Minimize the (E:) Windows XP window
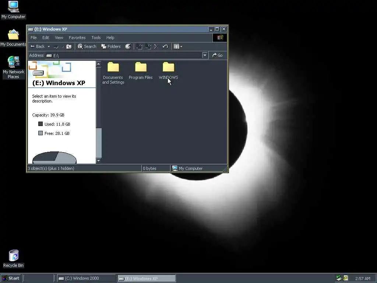This screenshot has height=283, width=377. click(211, 29)
